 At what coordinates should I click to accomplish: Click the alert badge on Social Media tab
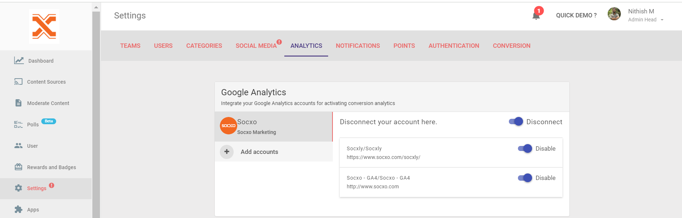click(x=279, y=42)
